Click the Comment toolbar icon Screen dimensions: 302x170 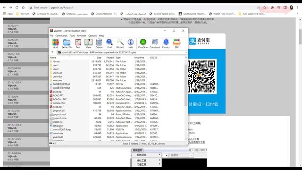pyautogui.click(x=155, y=43)
